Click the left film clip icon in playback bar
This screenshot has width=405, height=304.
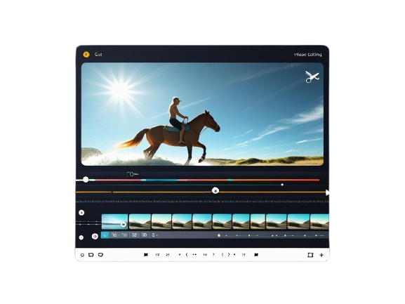[146, 255]
